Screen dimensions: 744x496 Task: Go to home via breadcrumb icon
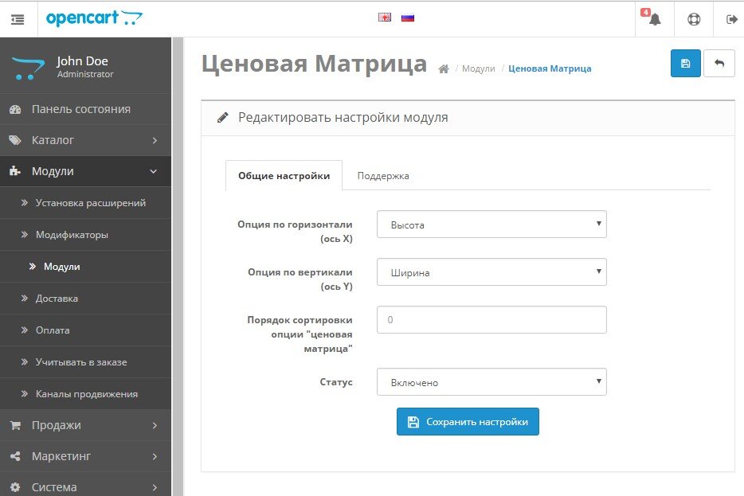click(x=444, y=69)
